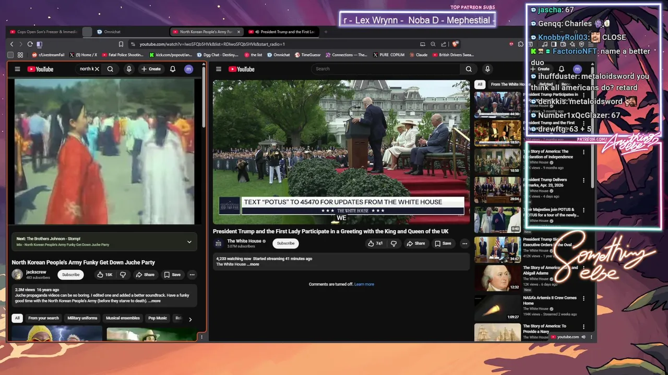Screen dimensions: 668x375
Task: Select the 'All' chip in left pane
Action: (17, 318)
